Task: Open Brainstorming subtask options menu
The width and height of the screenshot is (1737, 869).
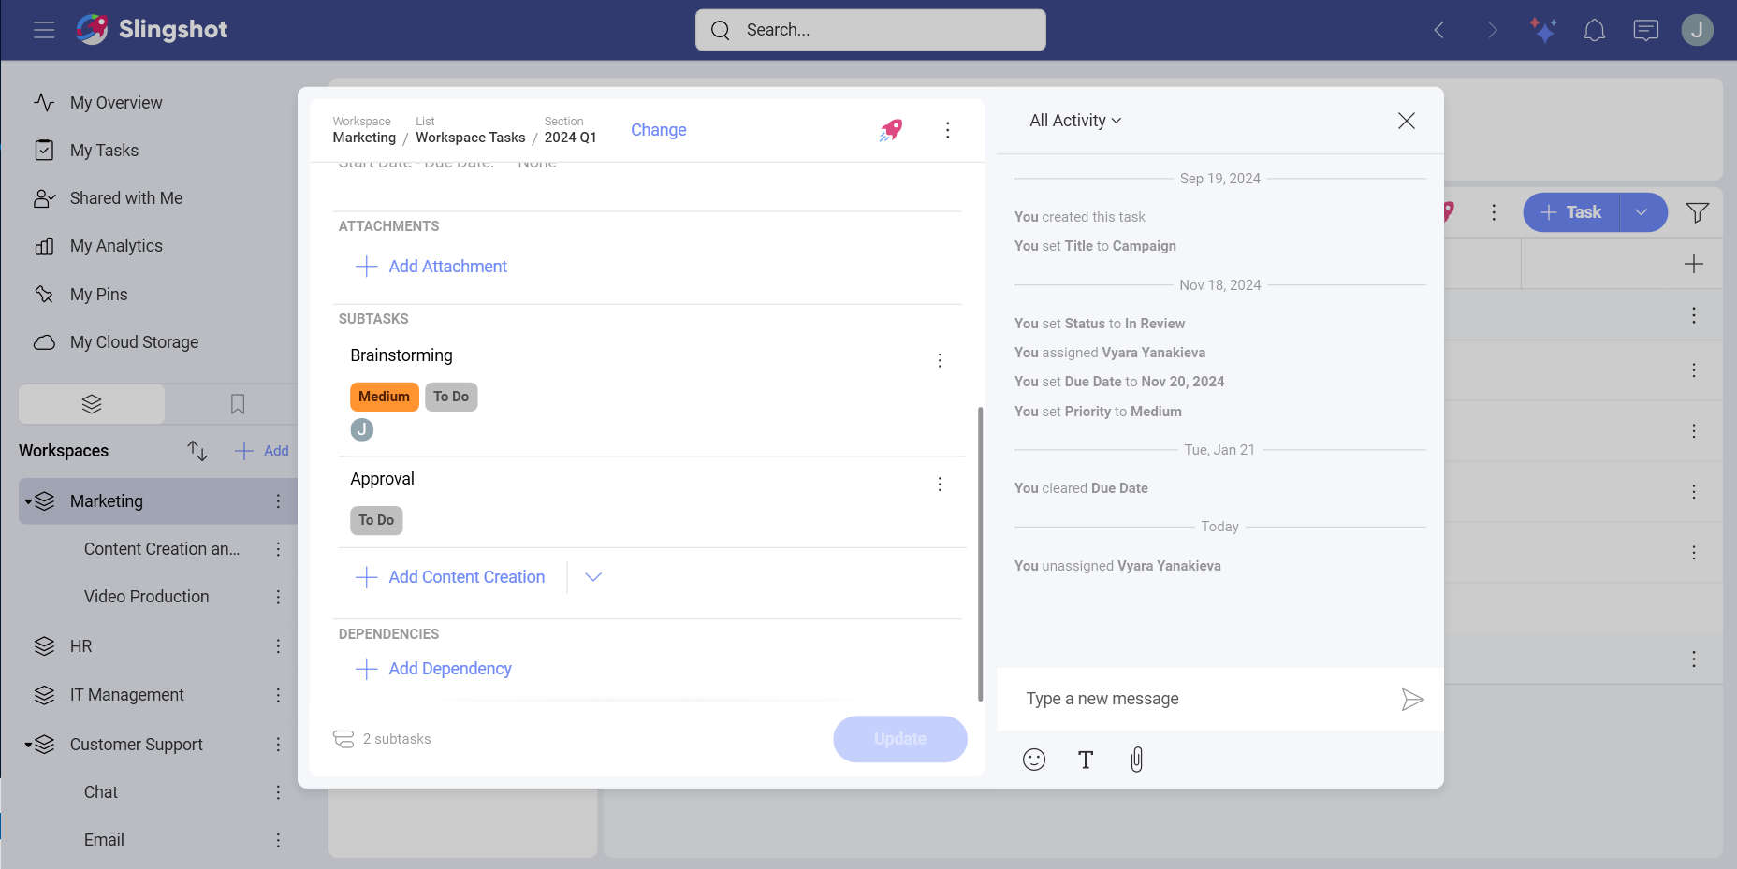Action: click(x=940, y=360)
